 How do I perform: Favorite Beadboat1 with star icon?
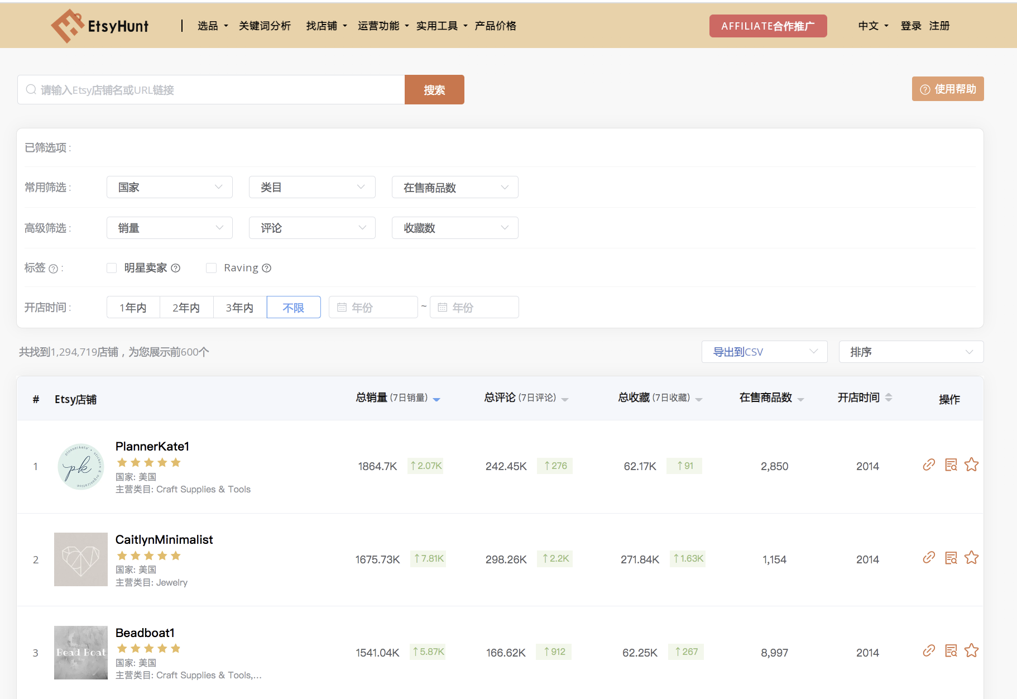pyautogui.click(x=971, y=650)
